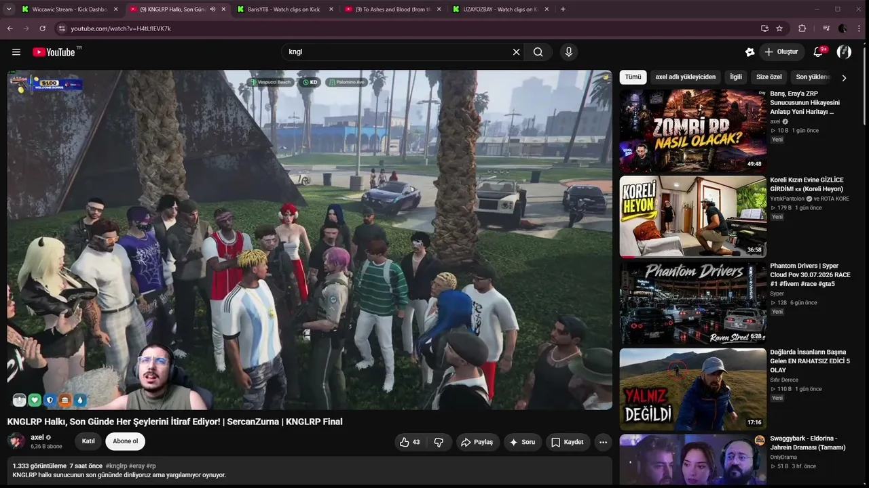Select the axel adlı yükleyiciden chip
The height and width of the screenshot is (488, 869).
coord(686,77)
